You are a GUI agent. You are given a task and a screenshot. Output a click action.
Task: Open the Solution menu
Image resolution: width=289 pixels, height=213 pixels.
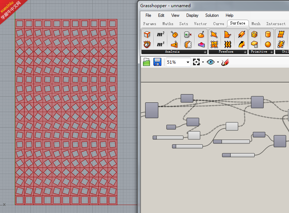(212, 15)
